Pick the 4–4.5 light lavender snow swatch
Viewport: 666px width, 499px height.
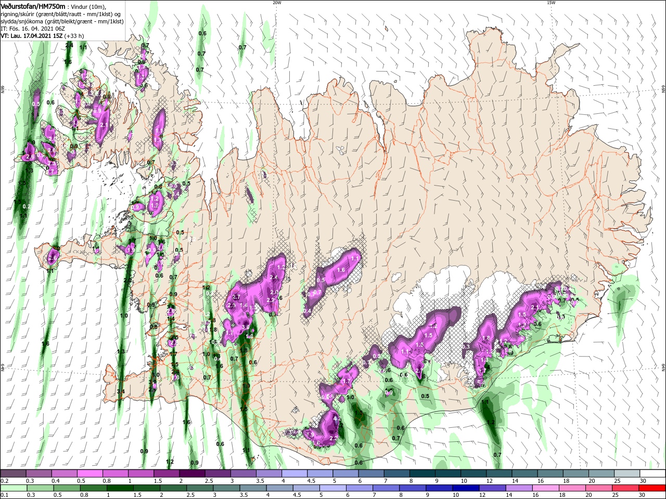[x=294, y=474]
